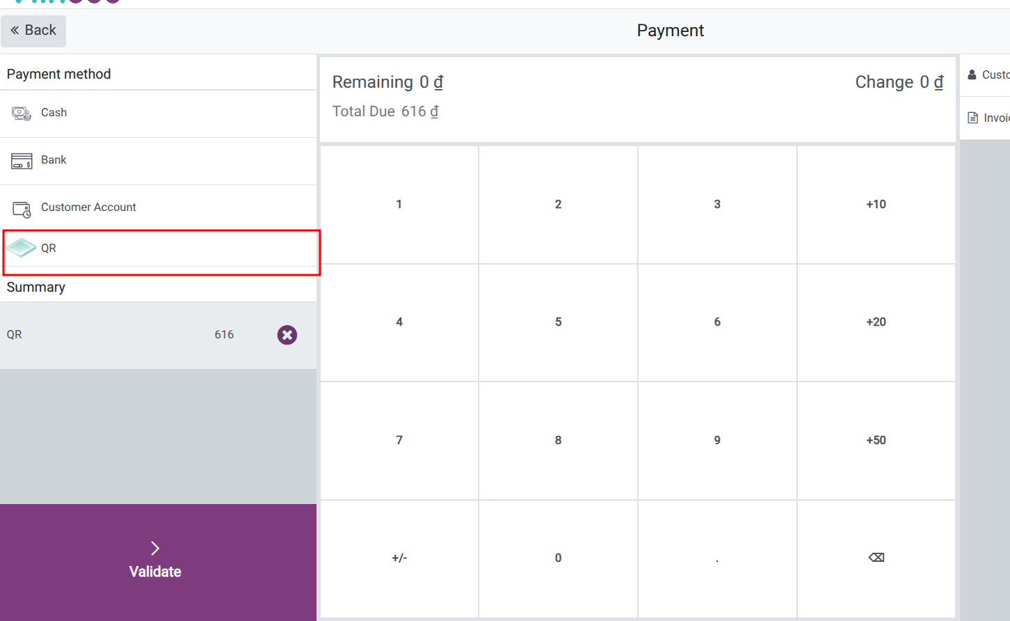This screenshot has width=1010, height=621.
Task: Add 20 using the +20 key
Action: 876,322
